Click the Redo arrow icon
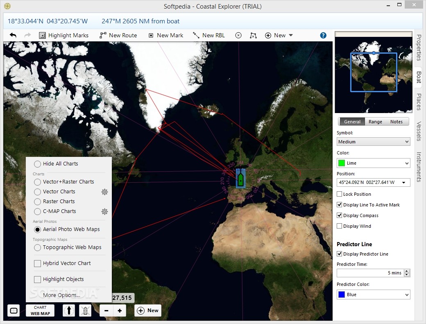The width and height of the screenshot is (426, 324). (x=27, y=35)
